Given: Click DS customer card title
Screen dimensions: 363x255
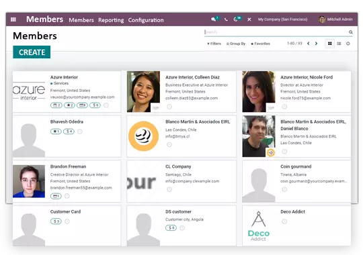Looking at the screenshot, I should point(178,212).
